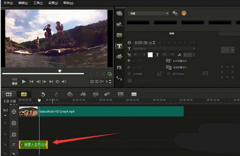Toggle the video track visibility icon

click(x=14, y=112)
